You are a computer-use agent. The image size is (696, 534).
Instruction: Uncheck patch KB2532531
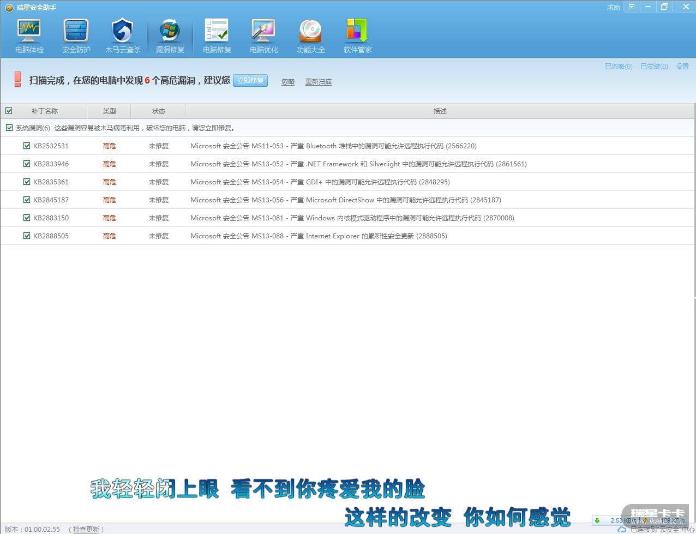tap(27, 146)
